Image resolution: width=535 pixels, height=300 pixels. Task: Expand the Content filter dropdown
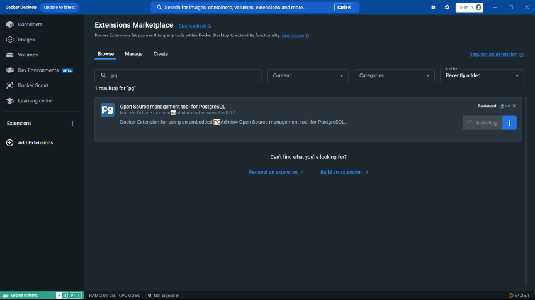pyautogui.click(x=308, y=75)
